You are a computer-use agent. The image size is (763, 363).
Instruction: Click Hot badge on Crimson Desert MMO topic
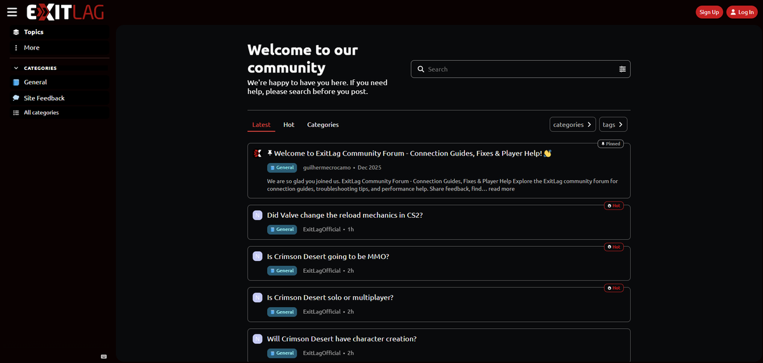pos(614,247)
